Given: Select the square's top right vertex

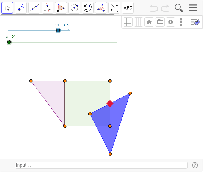Looking at the screenshot, I should click(x=110, y=81).
